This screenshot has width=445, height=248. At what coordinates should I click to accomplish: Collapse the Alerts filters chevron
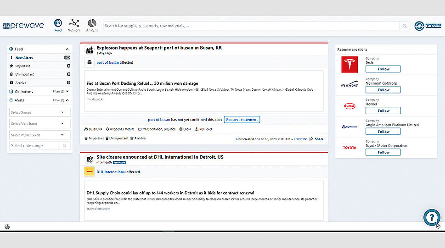[x=67, y=100]
